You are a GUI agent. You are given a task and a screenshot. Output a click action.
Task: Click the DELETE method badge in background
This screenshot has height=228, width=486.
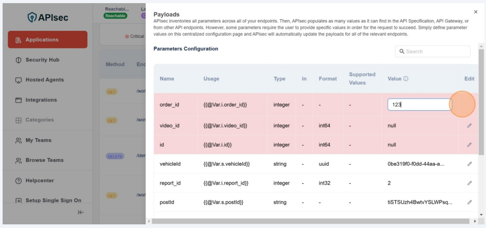115,157
